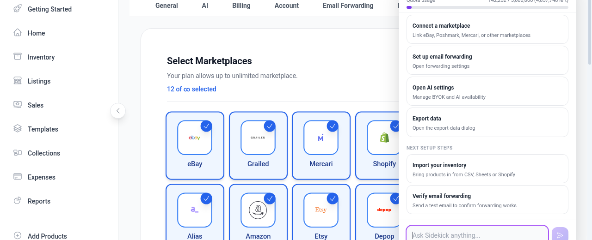The height and width of the screenshot is (240, 592).
Task: Uncheck the Etsy marketplace checkmark
Action: pyautogui.click(x=333, y=198)
